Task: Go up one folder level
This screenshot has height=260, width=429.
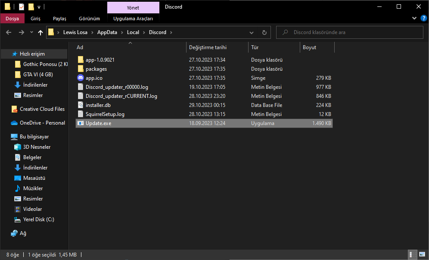Action: point(40,33)
